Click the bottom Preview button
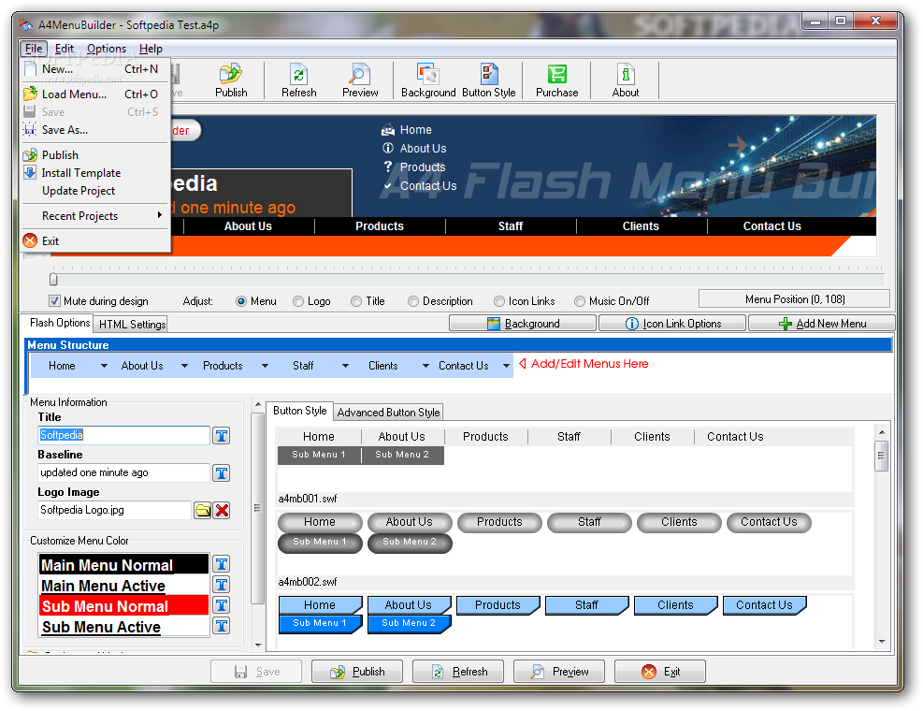The image size is (923, 711). click(559, 672)
